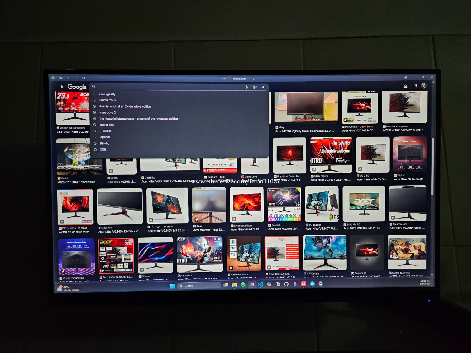Click the google.com address bar
The width and height of the screenshot is (471, 353).
click(x=239, y=79)
